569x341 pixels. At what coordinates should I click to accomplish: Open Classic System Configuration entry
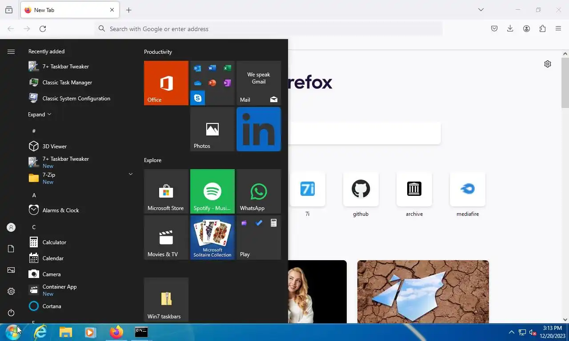(81, 98)
